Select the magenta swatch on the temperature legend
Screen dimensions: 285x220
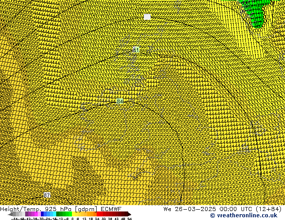pos(36,214)
